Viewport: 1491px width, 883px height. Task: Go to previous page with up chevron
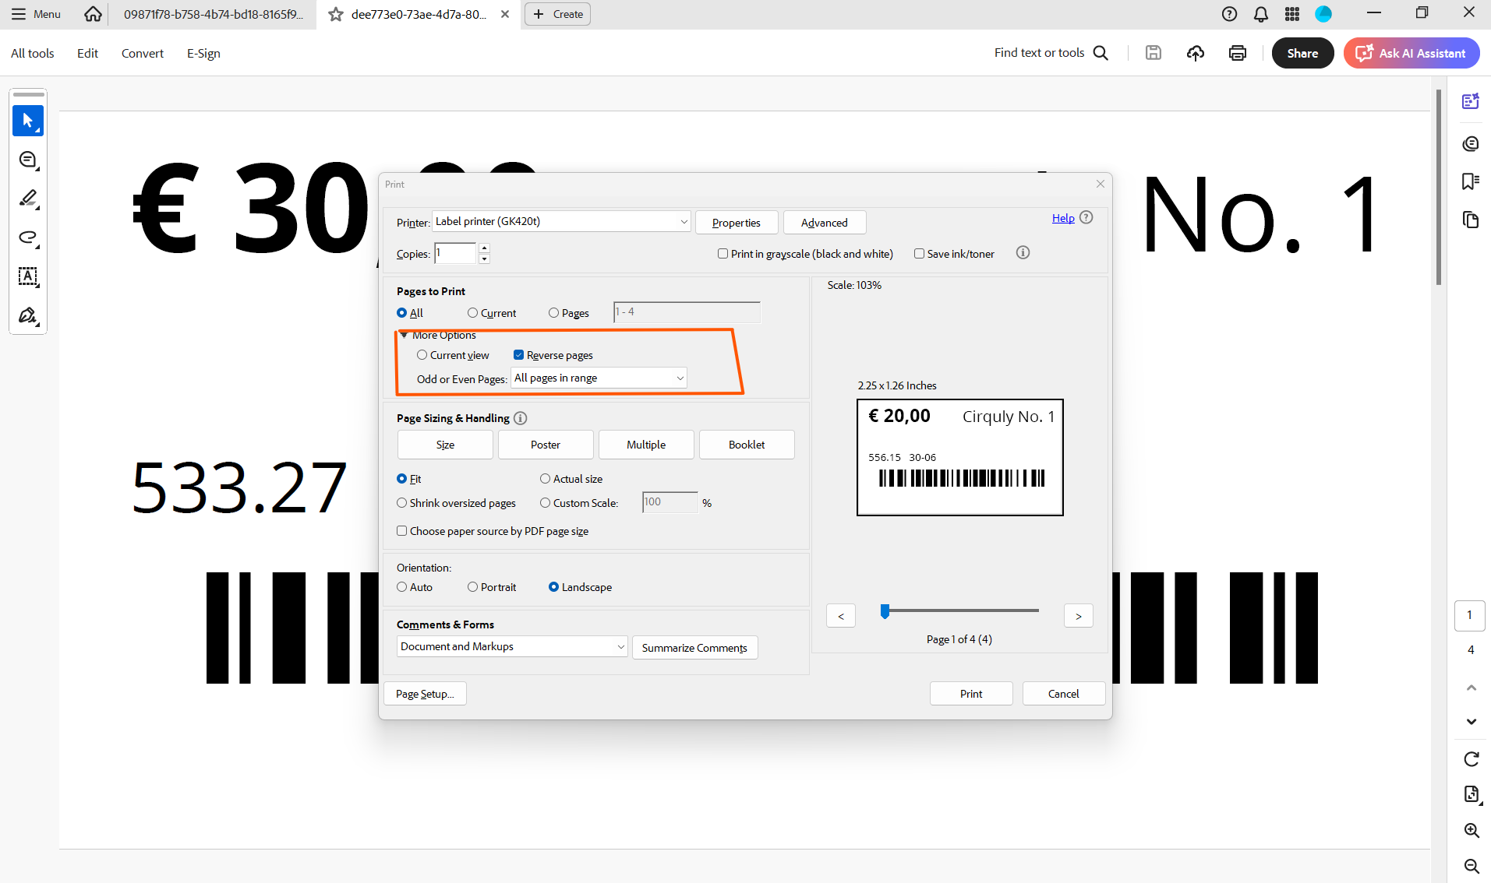tap(1472, 688)
